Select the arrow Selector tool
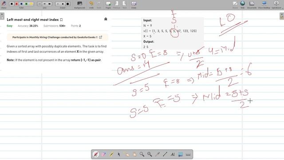 click(119, 154)
